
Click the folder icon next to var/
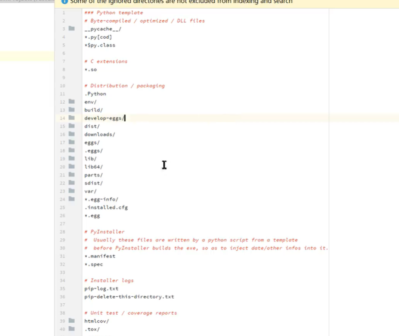tap(72, 191)
